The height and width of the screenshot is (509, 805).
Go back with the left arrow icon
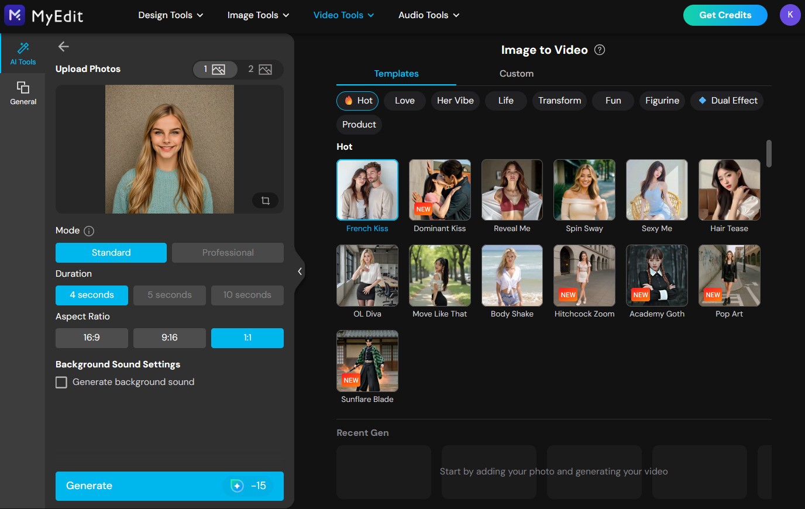(64, 47)
